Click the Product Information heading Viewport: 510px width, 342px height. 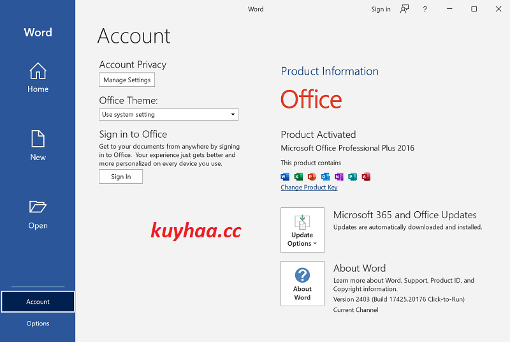330,71
